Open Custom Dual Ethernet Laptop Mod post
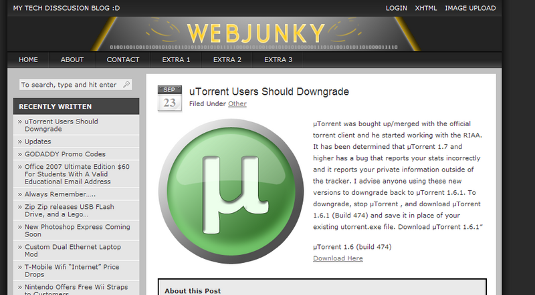Viewport: 535px width, 295px height. pyautogui.click(x=72, y=250)
